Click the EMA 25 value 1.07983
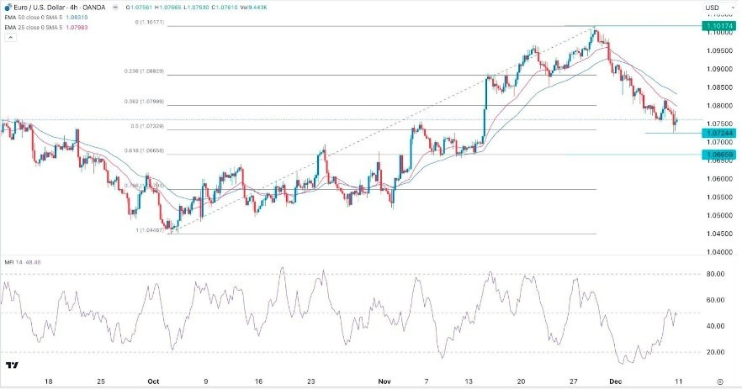 tap(78, 28)
